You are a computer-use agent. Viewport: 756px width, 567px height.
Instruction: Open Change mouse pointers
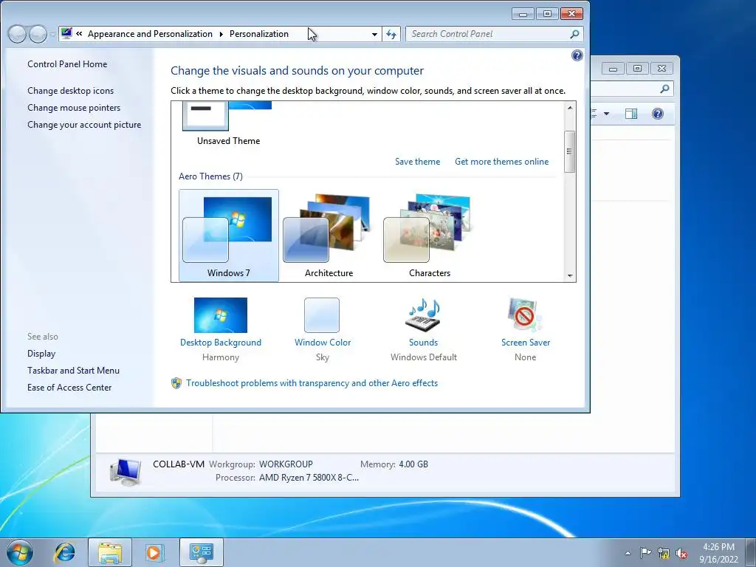pyautogui.click(x=74, y=108)
